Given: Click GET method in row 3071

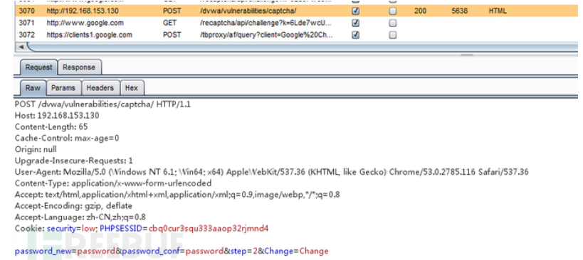Looking at the screenshot, I should pos(169,23).
